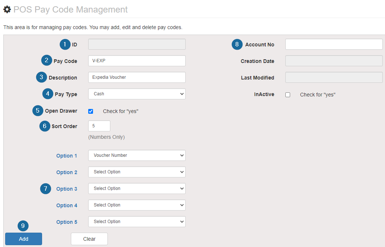The height and width of the screenshot is (247, 385).
Task: Click the "(Numbers Only)" hint text
Action: [107, 137]
